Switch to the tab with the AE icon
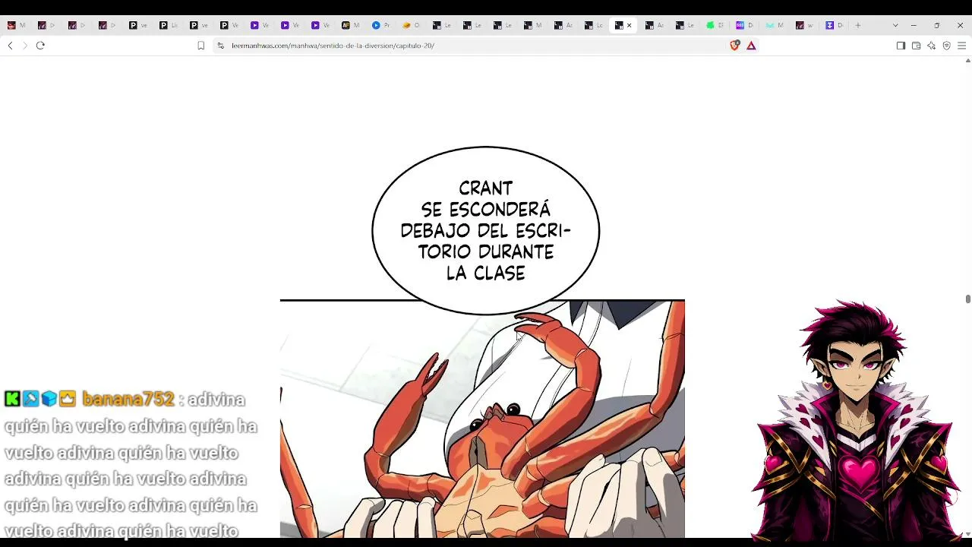 [x=350, y=25]
